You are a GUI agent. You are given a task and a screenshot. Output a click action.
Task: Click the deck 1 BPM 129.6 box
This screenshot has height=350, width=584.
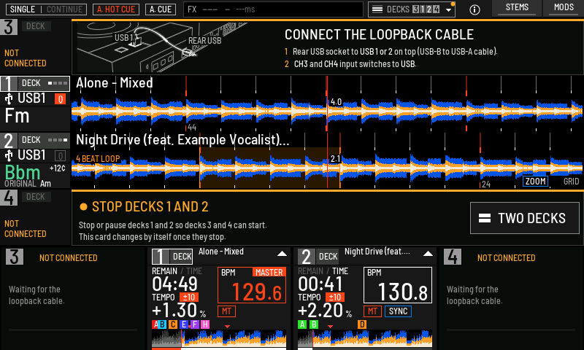pos(252,285)
